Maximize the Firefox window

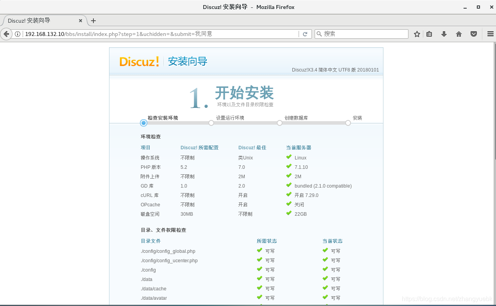478,7
